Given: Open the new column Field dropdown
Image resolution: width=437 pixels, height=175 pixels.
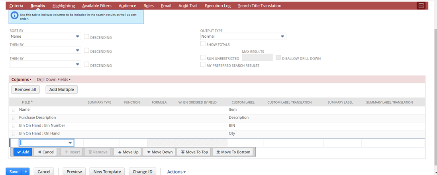Looking at the screenshot, I should 46,143.
